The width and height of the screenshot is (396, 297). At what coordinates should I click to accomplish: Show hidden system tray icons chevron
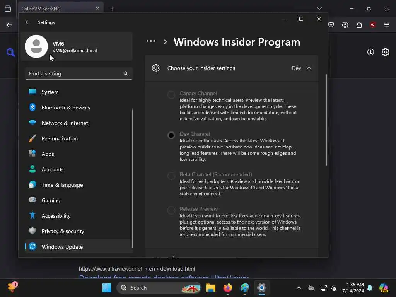(299, 288)
